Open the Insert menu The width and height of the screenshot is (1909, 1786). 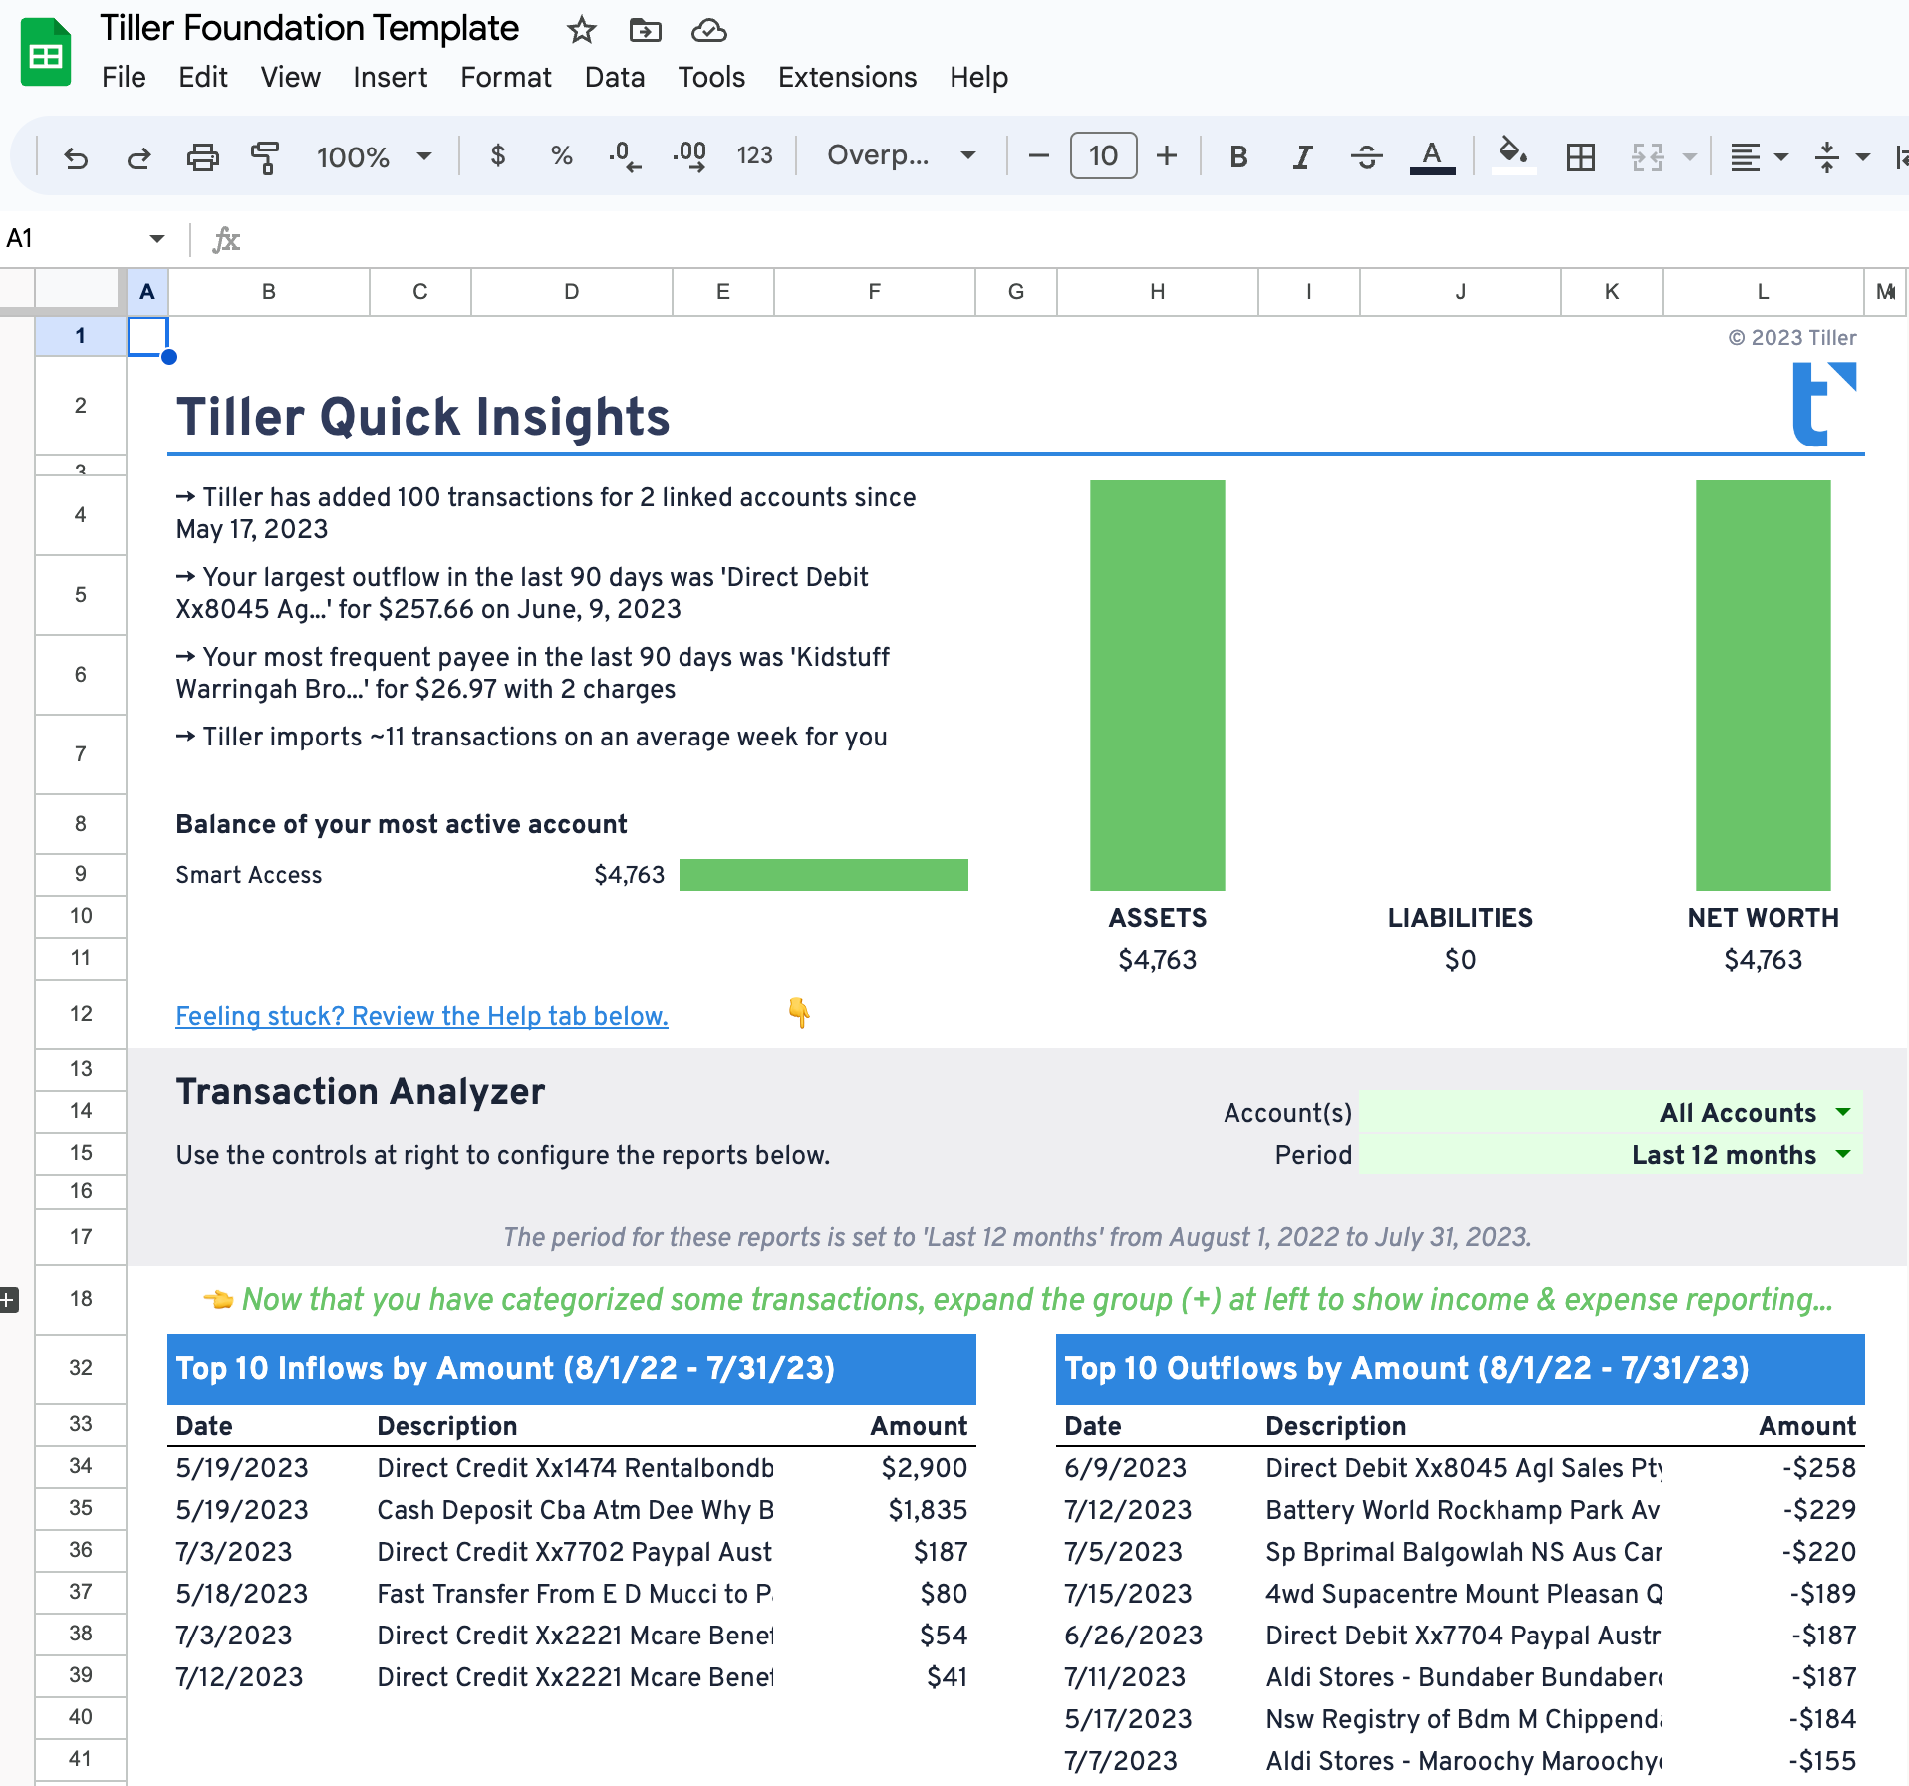tap(390, 77)
